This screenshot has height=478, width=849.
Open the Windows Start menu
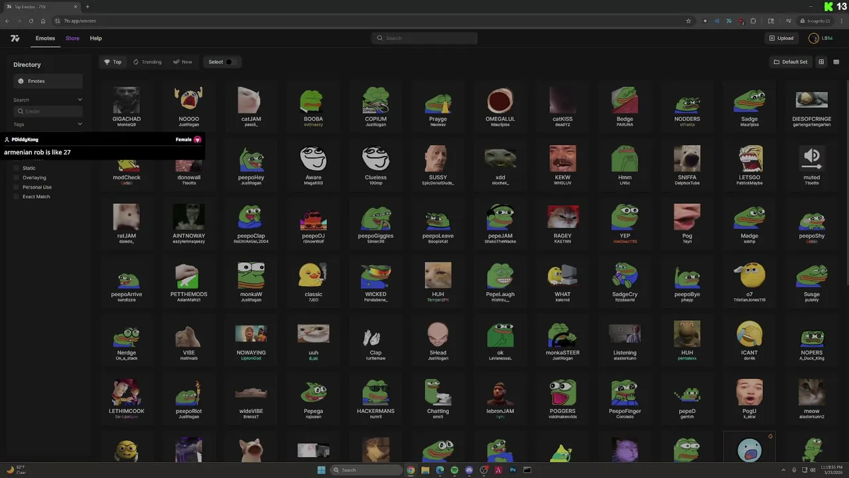click(322, 470)
